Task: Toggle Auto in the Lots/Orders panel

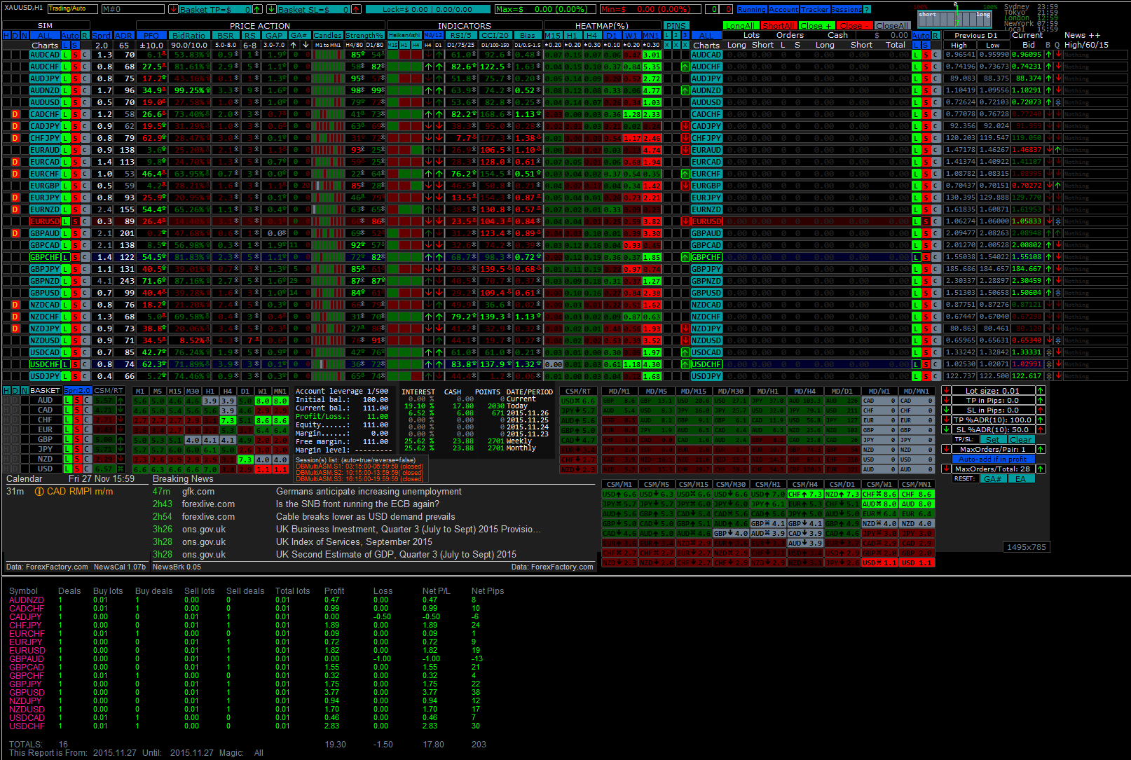Action: click(x=921, y=36)
